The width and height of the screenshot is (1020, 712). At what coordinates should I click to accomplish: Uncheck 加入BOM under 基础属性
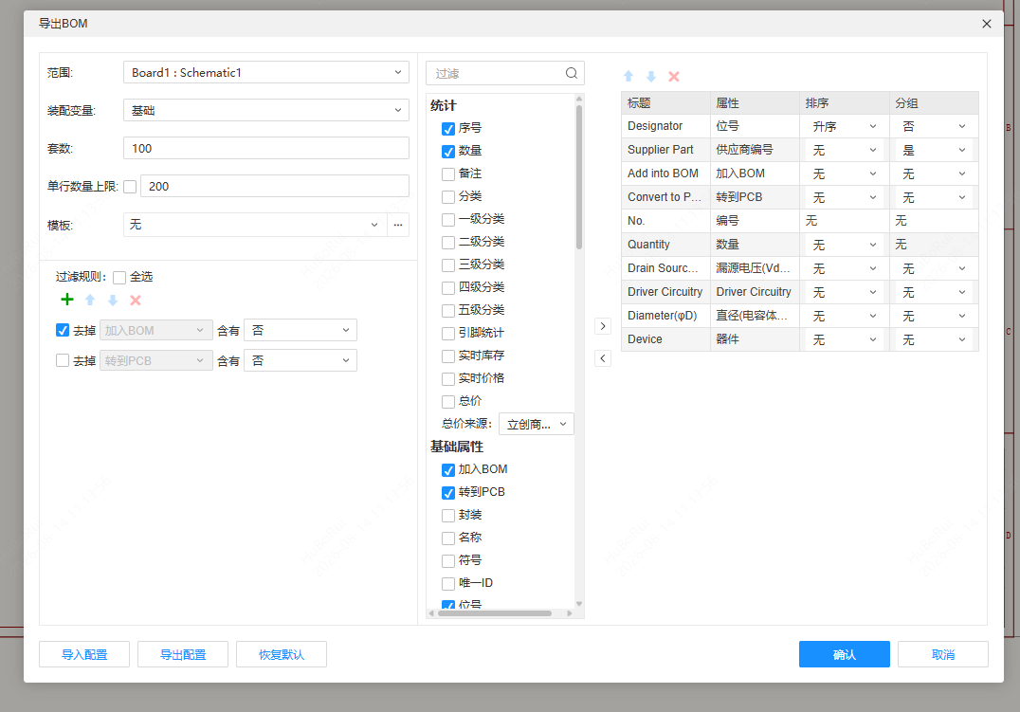(x=448, y=470)
